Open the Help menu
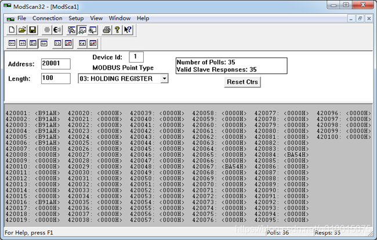377x240 pixels. tap(143, 18)
